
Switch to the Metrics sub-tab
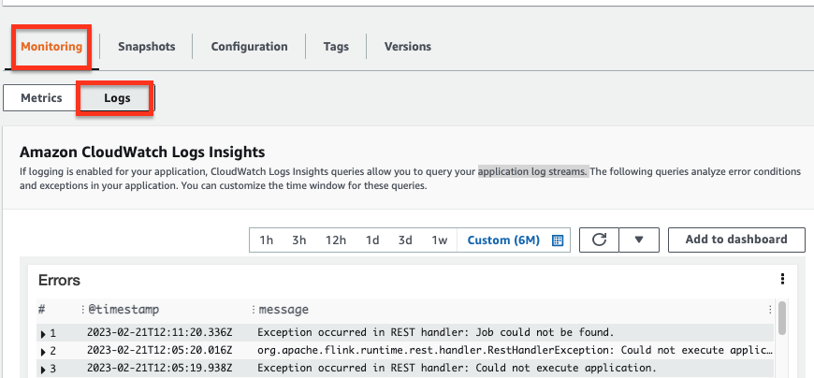(x=41, y=98)
